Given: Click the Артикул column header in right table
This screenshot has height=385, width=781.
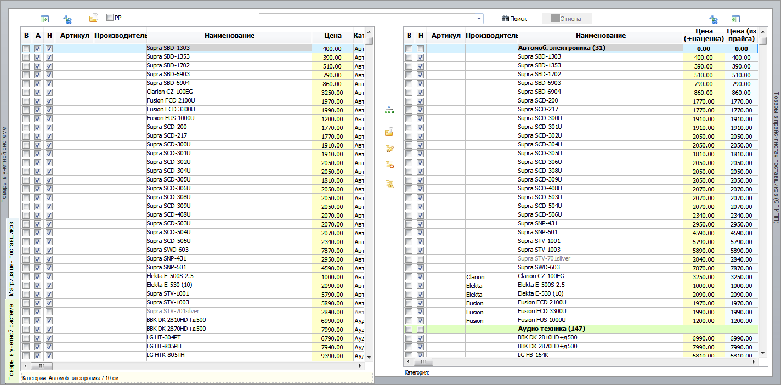Looking at the screenshot, I should tap(446, 36).
